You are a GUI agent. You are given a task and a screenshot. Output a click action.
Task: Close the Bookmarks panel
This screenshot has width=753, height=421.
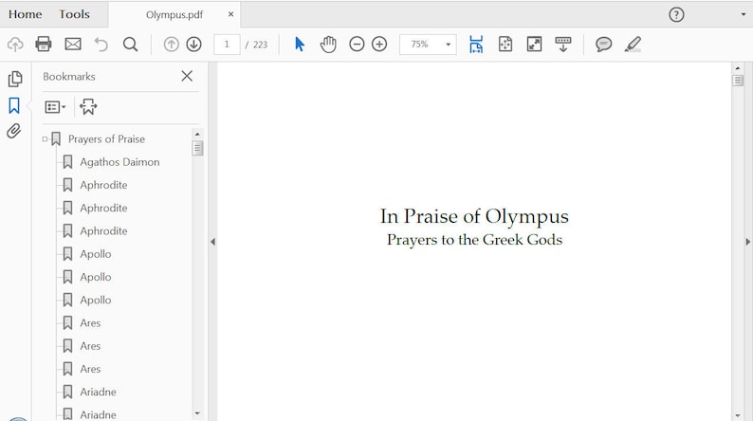(187, 76)
